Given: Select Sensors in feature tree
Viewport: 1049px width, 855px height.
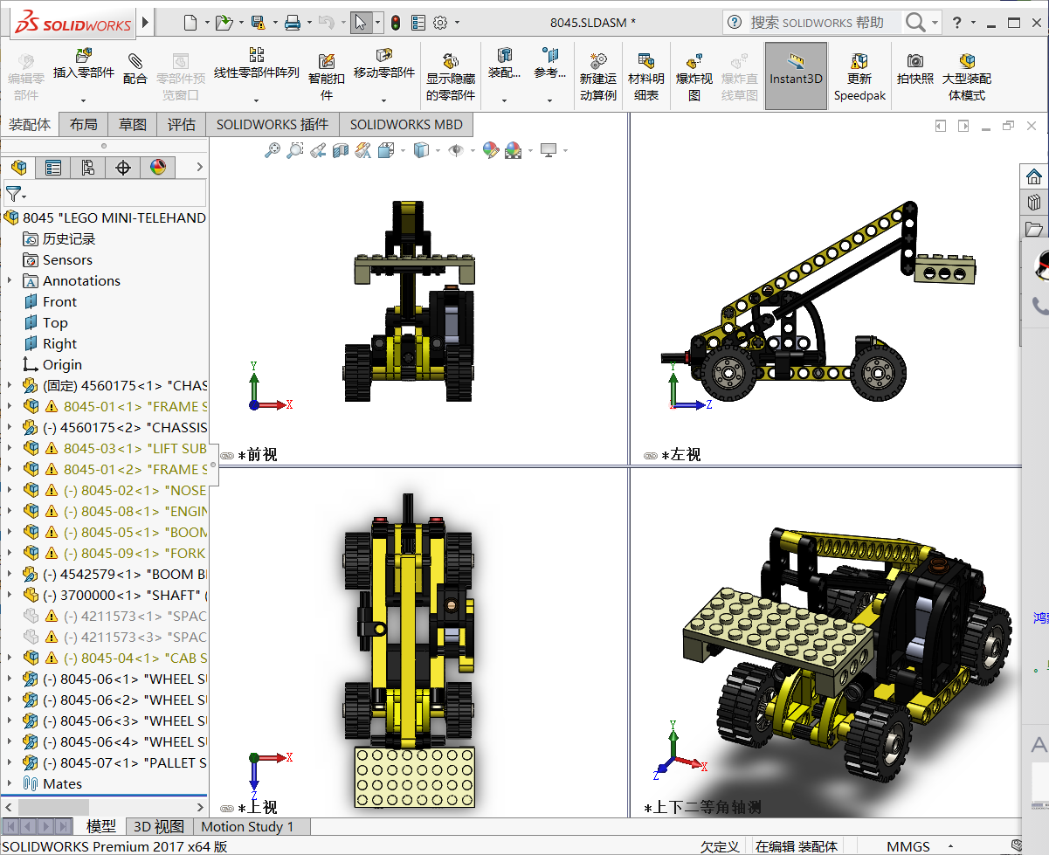Looking at the screenshot, I should [x=67, y=260].
